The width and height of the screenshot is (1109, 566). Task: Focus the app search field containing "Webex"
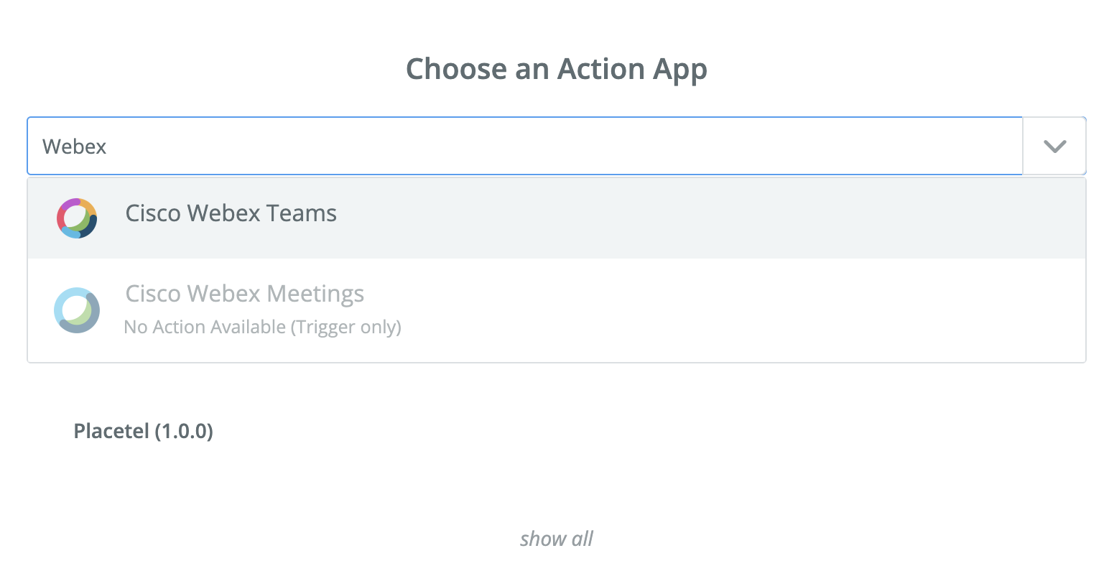pos(524,147)
